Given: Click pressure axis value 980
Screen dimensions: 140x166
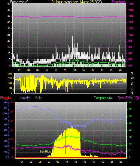Looking at the screenshot, I should [130, 59].
